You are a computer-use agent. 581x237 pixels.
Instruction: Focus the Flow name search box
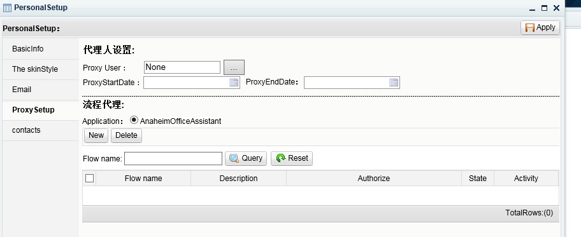(x=173, y=159)
